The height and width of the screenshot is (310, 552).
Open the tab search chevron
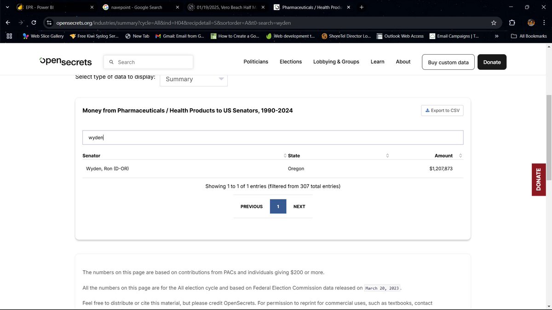(x=7, y=7)
